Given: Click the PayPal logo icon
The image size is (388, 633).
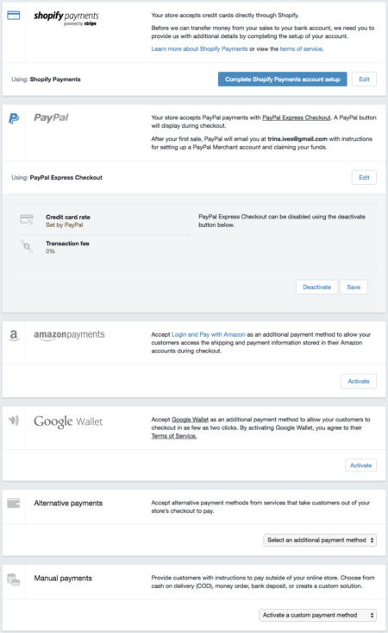Looking at the screenshot, I should point(14,118).
